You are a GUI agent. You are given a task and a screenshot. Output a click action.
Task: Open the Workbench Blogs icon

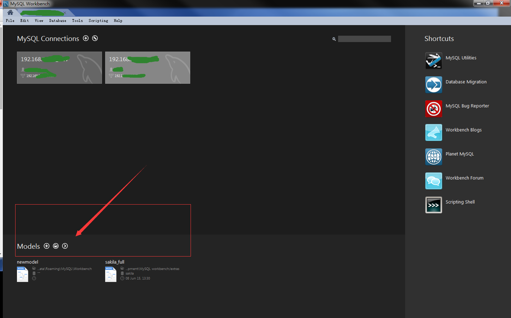434,133
